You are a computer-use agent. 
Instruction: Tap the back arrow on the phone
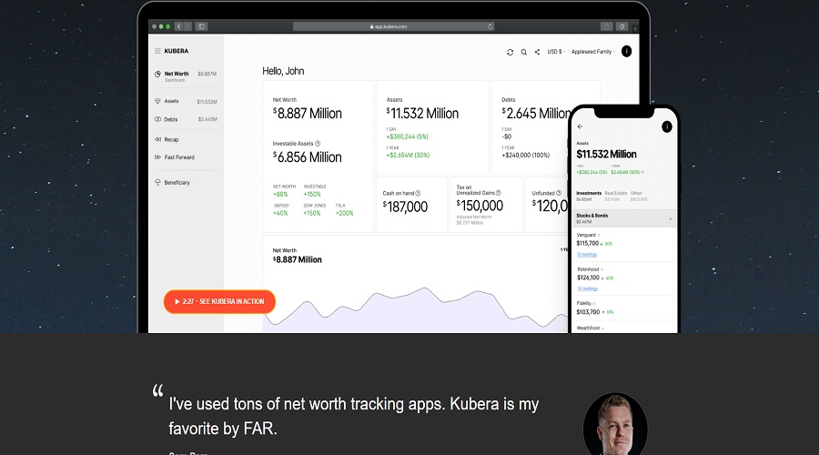coord(580,126)
